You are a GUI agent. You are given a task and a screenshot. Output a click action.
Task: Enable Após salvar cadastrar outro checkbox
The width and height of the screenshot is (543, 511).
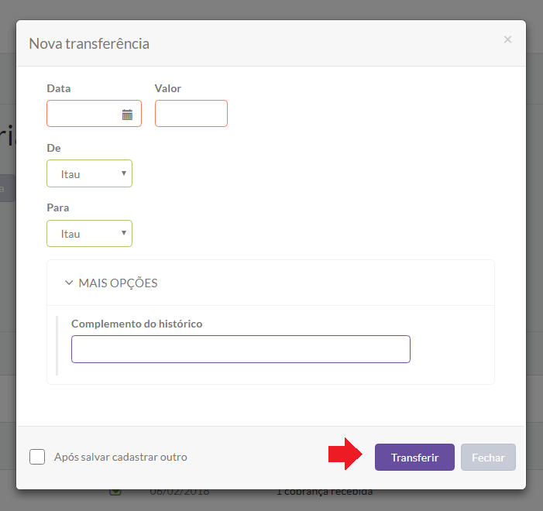37,457
